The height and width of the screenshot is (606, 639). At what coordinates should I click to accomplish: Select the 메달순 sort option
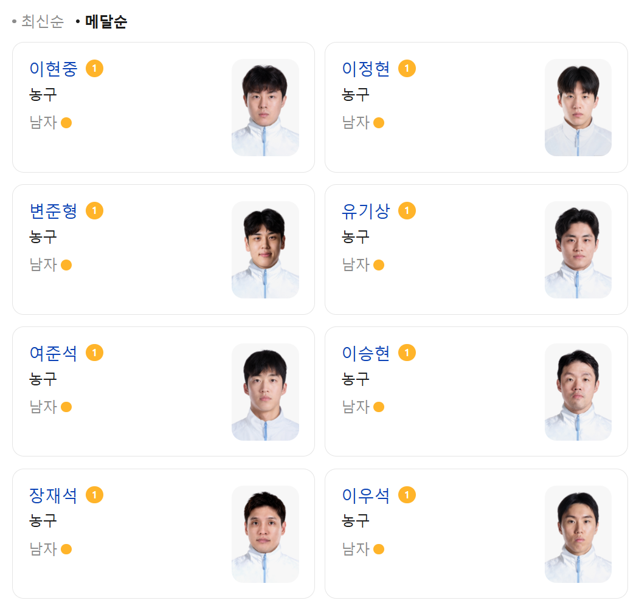[x=106, y=21]
